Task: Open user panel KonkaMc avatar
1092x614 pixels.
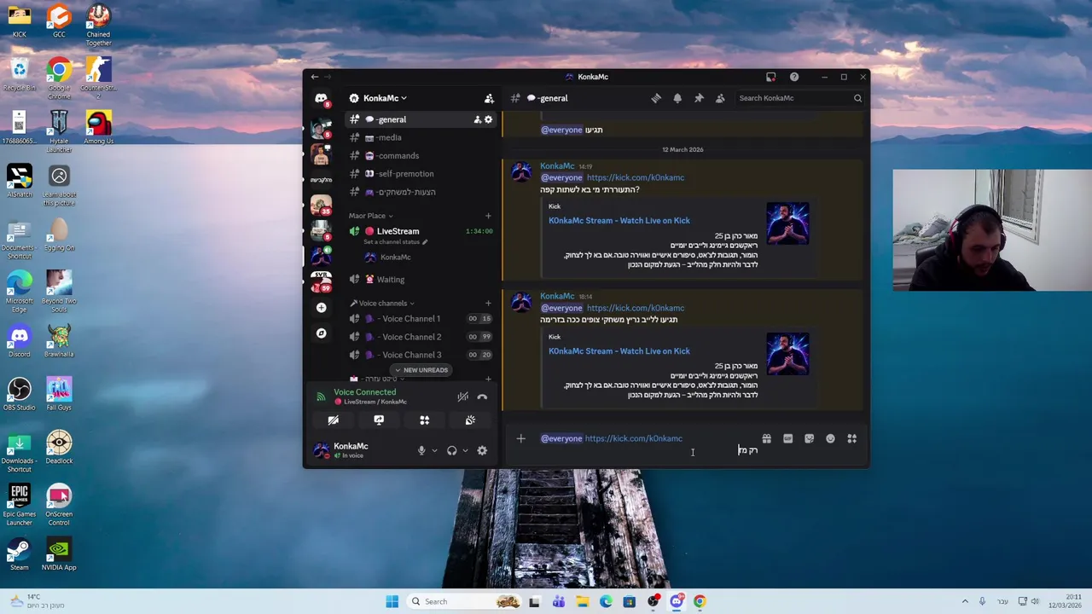Action: coord(321,450)
